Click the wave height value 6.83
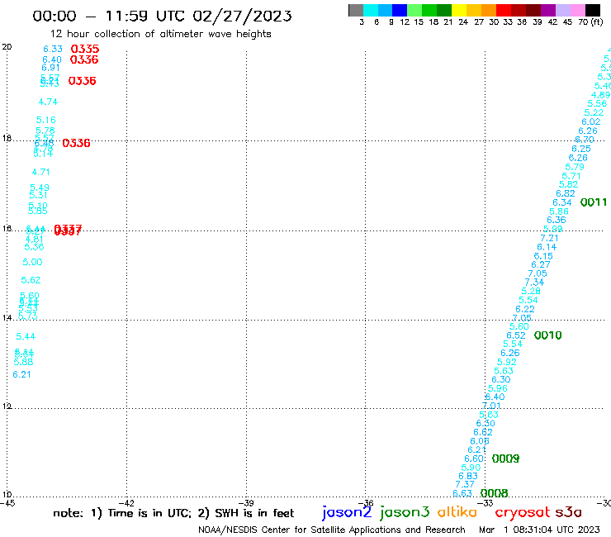This screenshot has width=611, height=537. pos(468,476)
